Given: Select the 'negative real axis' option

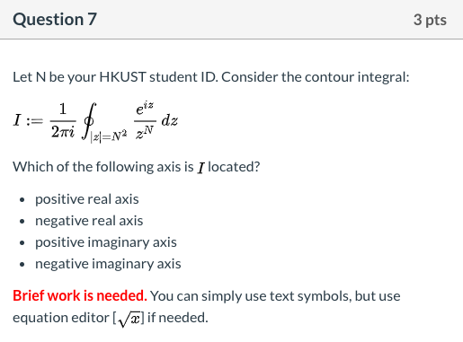Looking at the screenshot, I should 89,221.
